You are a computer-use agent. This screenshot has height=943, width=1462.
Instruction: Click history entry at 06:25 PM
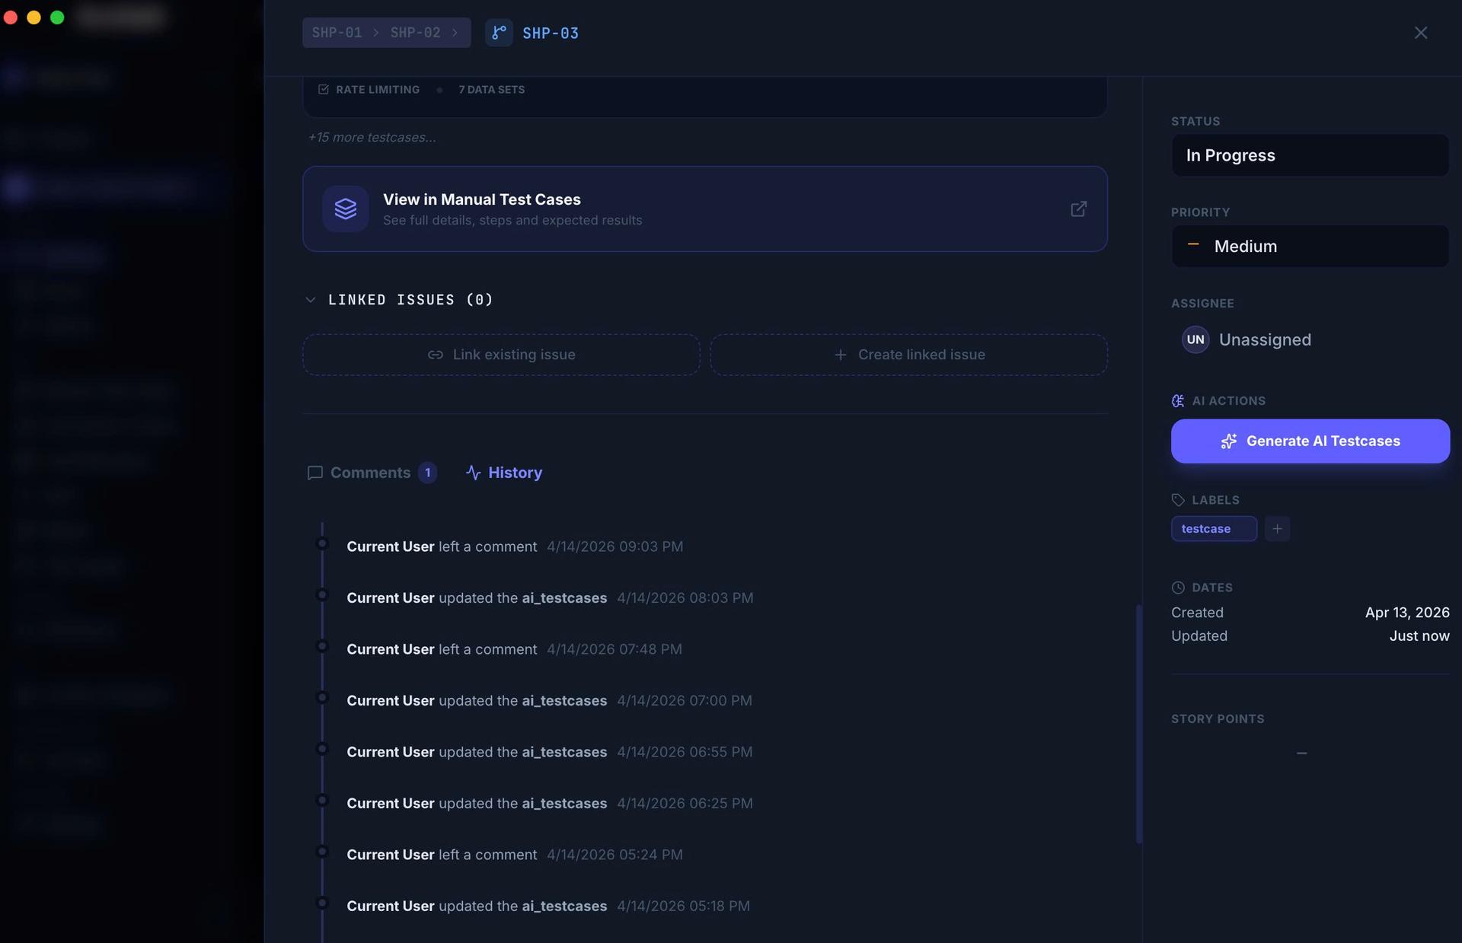coord(550,804)
